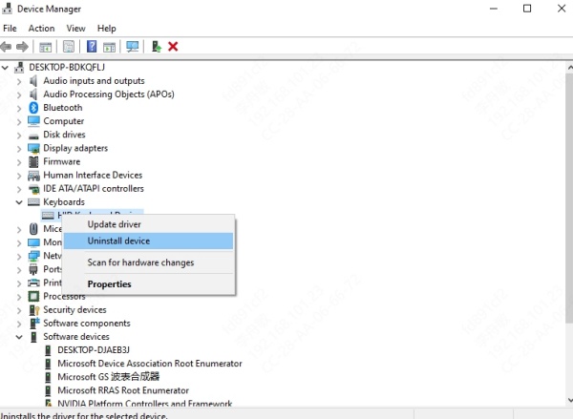573x419 pixels.
Task: Click the Firmware chip icon
Action: click(33, 161)
